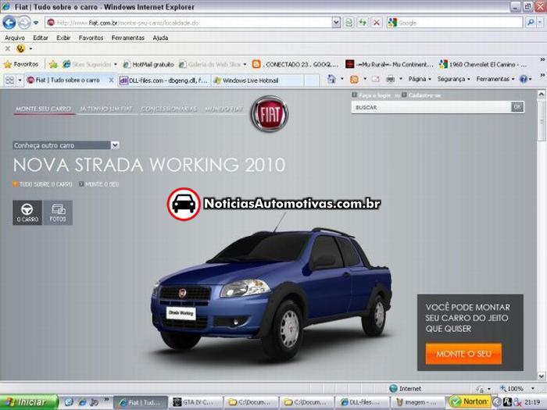Select the O CARRO steering wheel icon
The image size is (547, 410).
click(x=27, y=212)
